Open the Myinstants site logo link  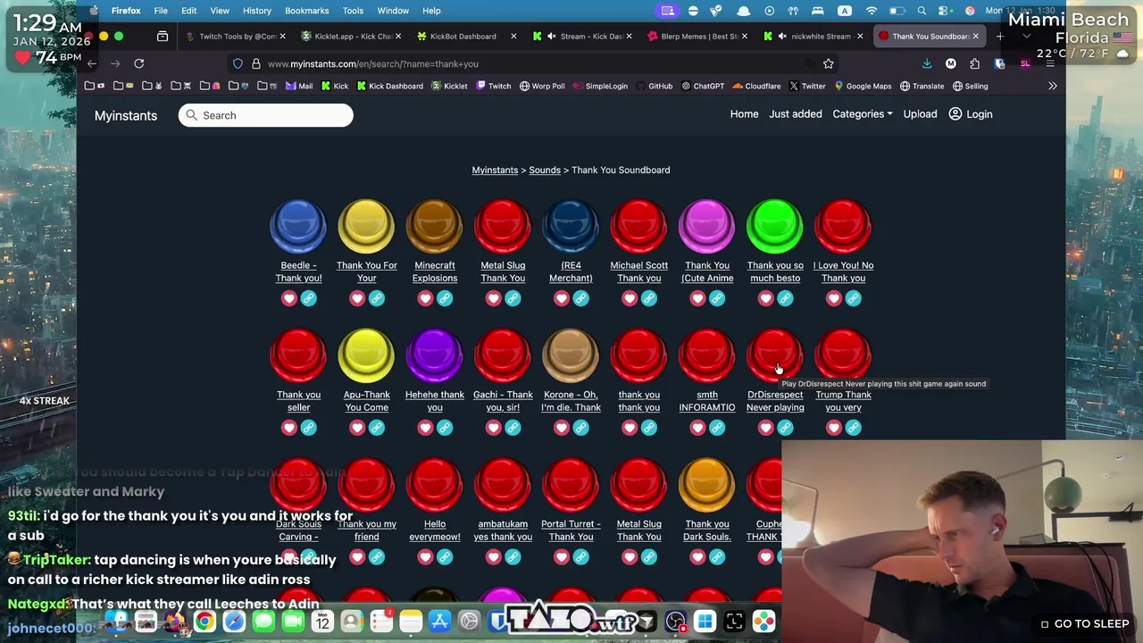(126, 115)
